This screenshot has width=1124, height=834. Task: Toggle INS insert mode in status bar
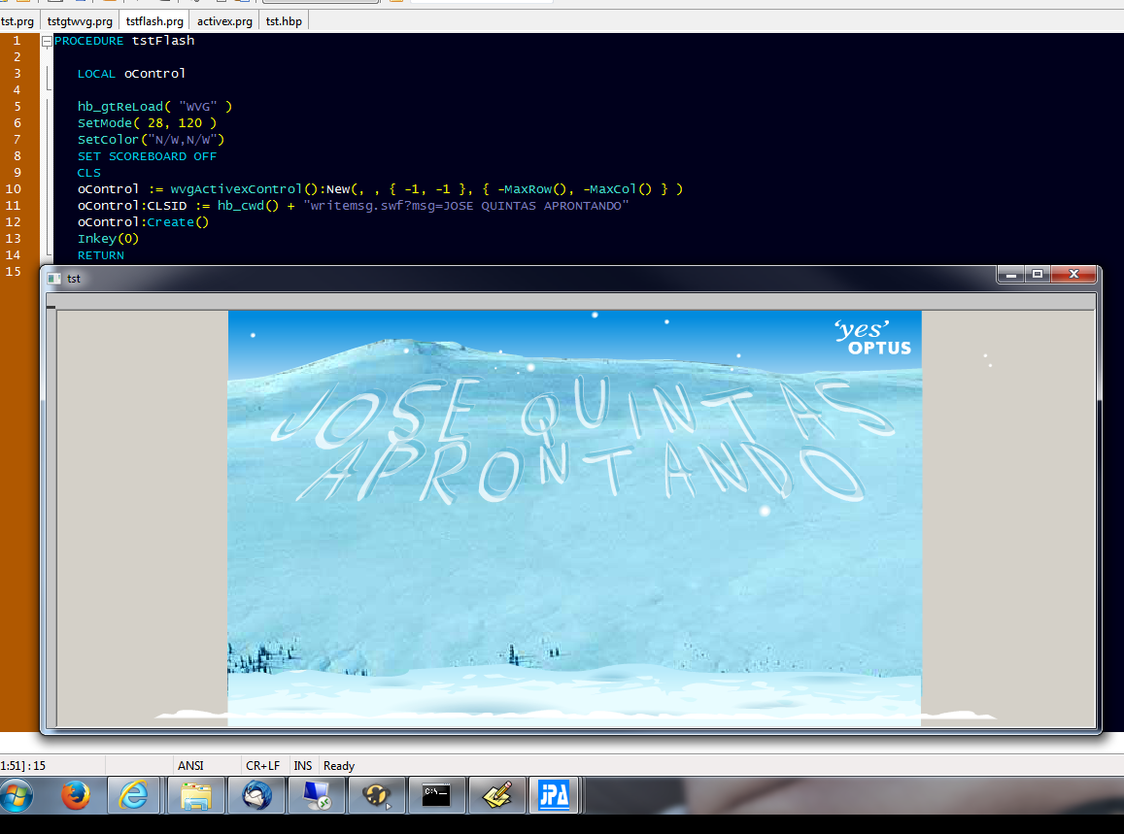click(303, 766)
